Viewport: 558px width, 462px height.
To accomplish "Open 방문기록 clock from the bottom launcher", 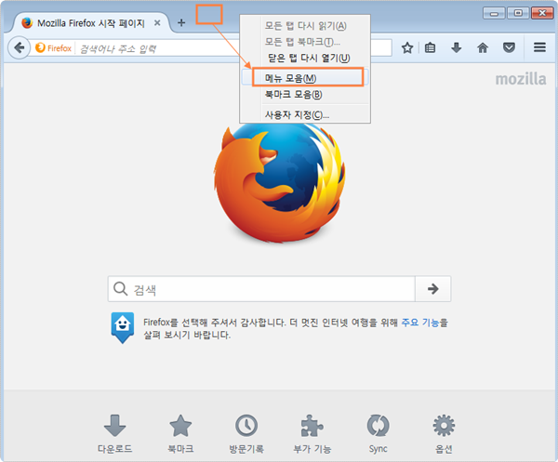I will tap(246, 433).
